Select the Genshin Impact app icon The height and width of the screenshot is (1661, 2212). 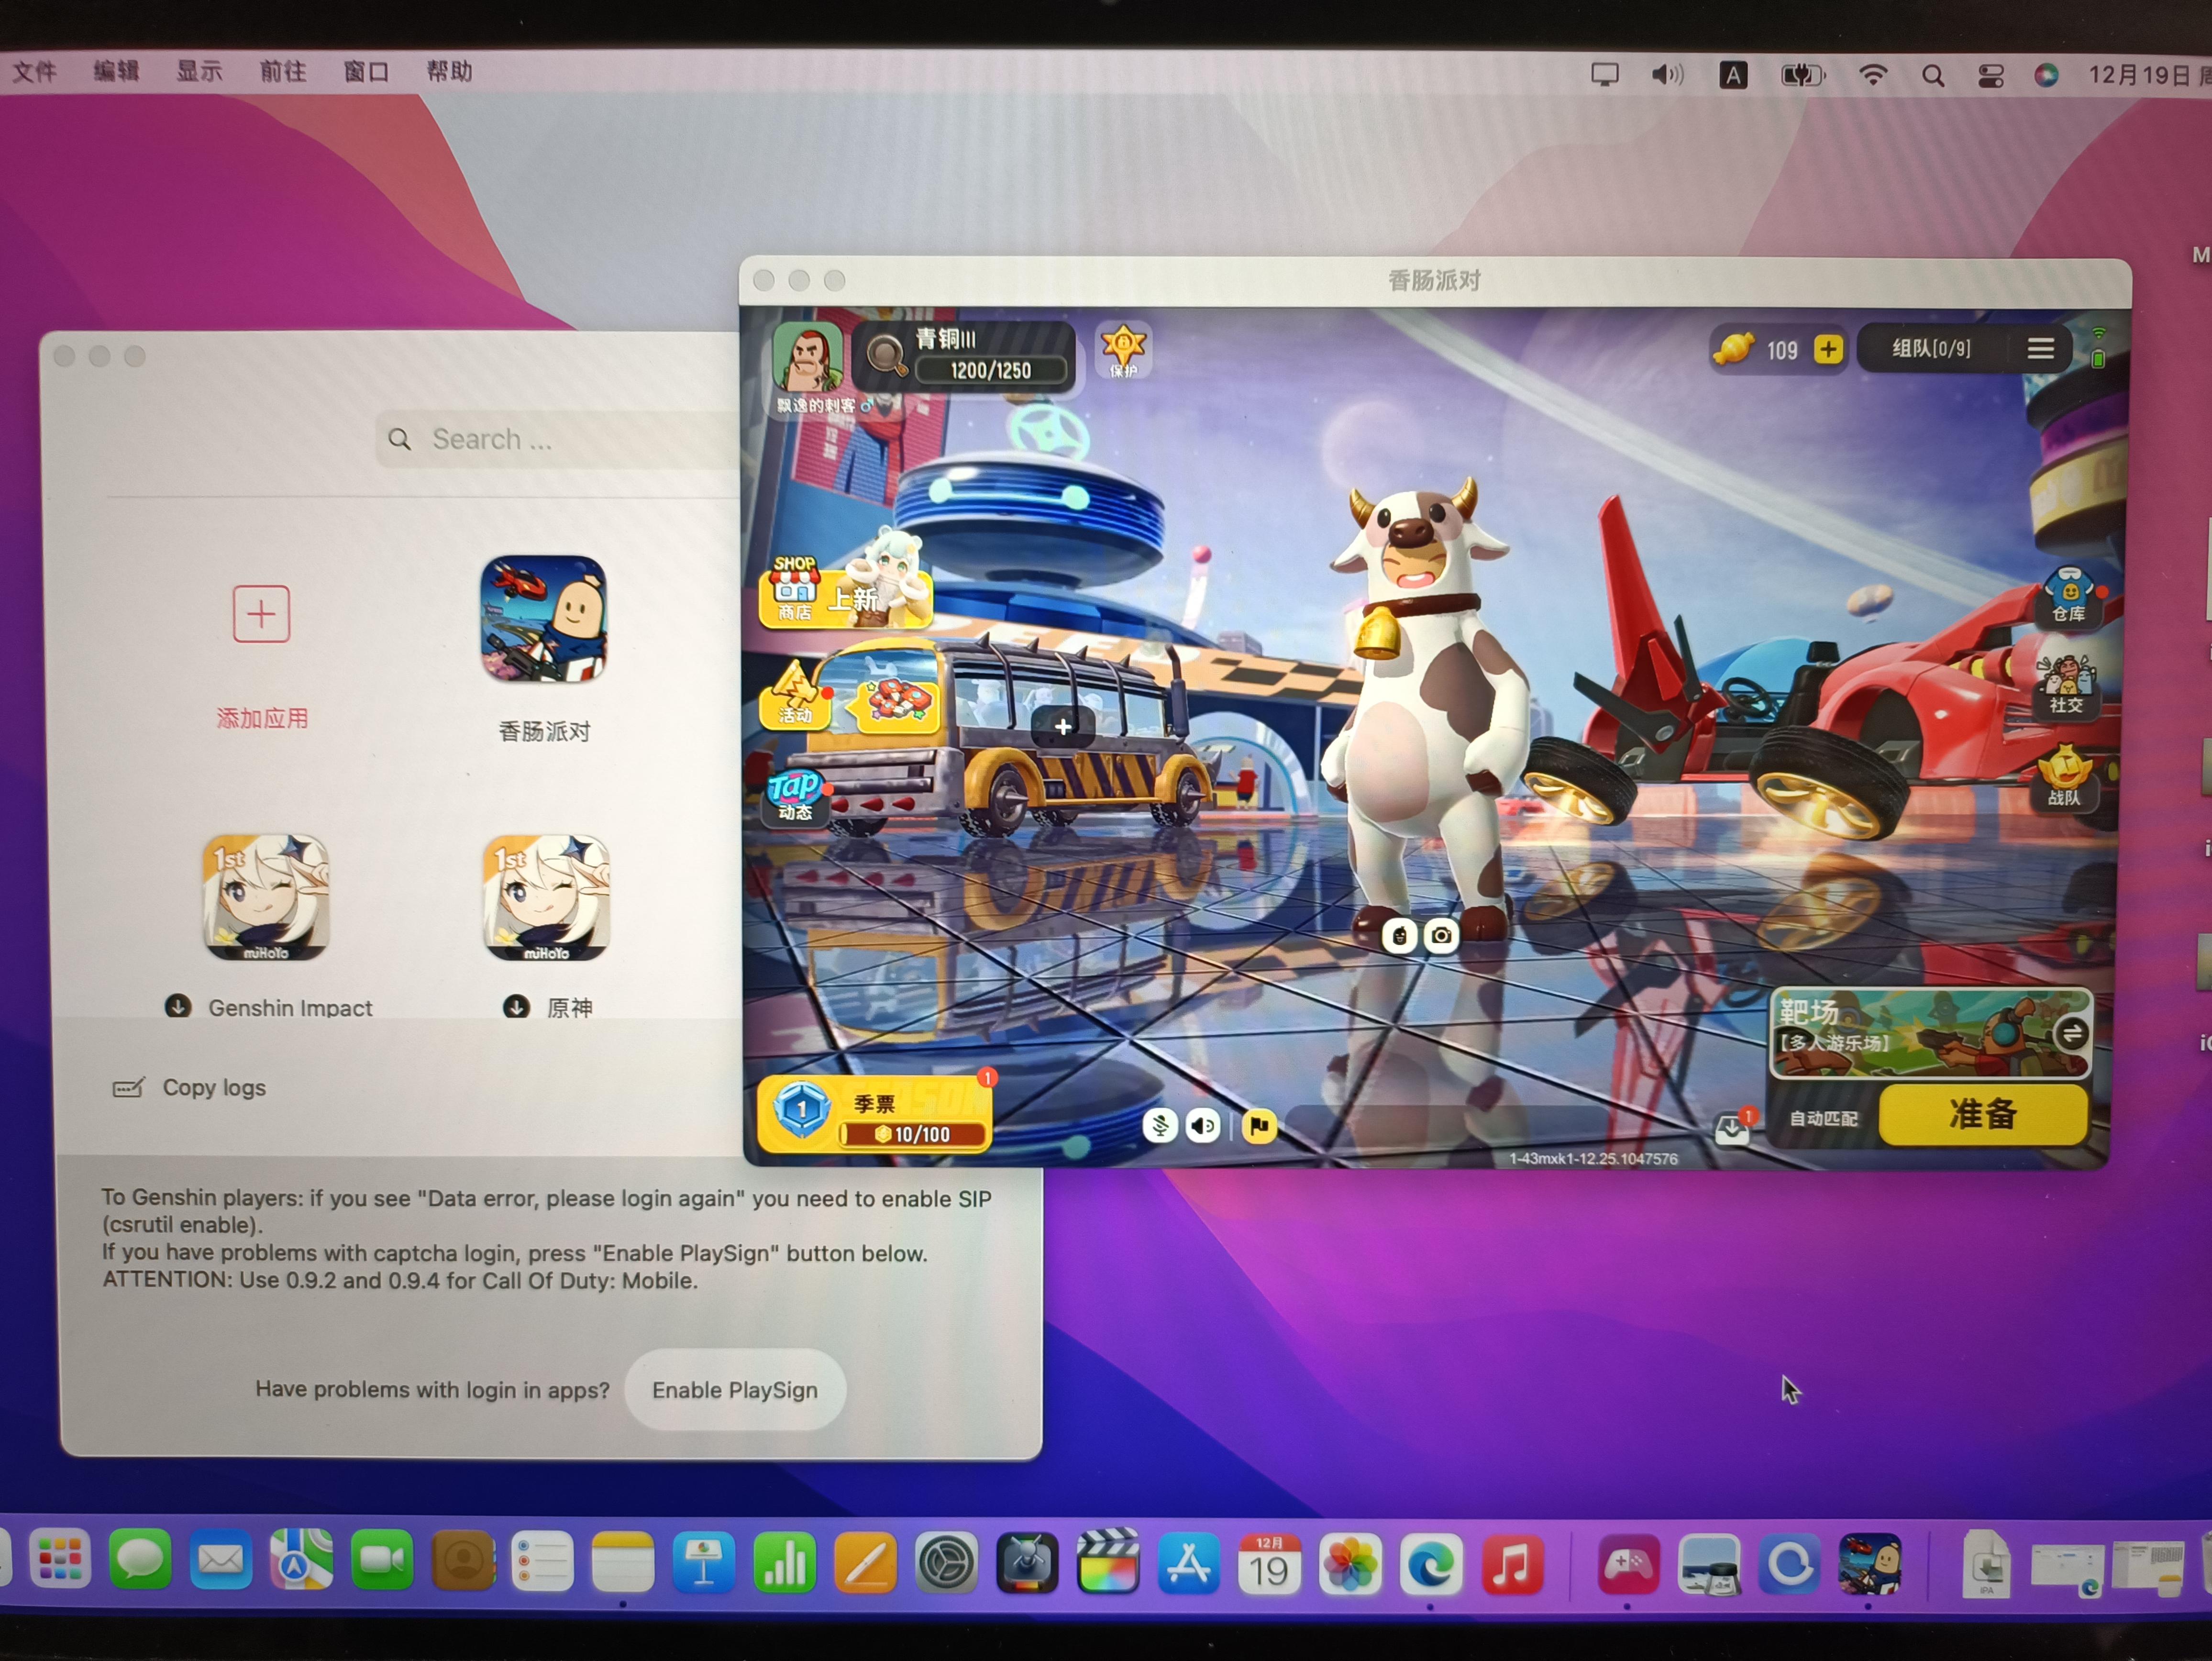[x=266, y=898]
